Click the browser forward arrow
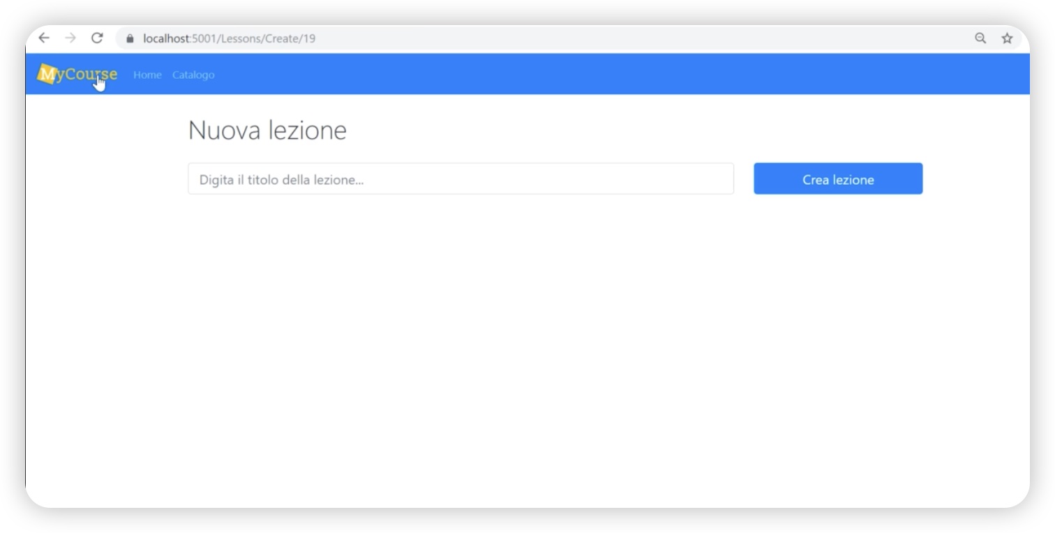The width and height of the screenshot is (1055, 533). (70, 38)
